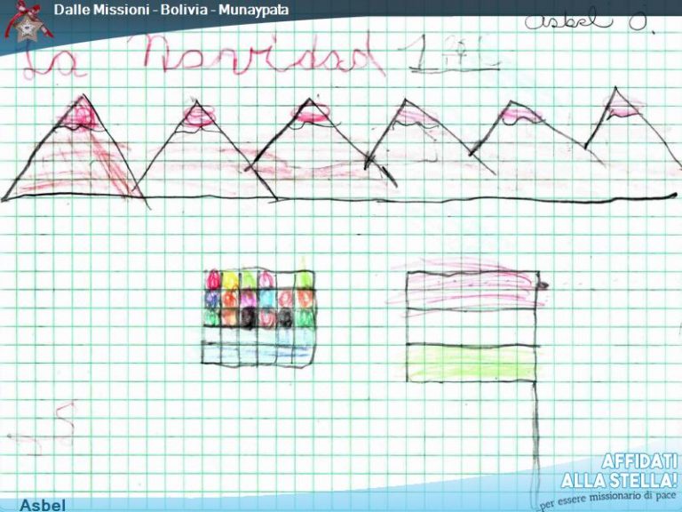Pick the light blue bottom row of the grid

(x=259, y=354)
